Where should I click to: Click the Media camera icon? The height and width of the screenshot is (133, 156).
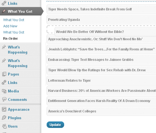pyautogui.click(x=4, y=91)
